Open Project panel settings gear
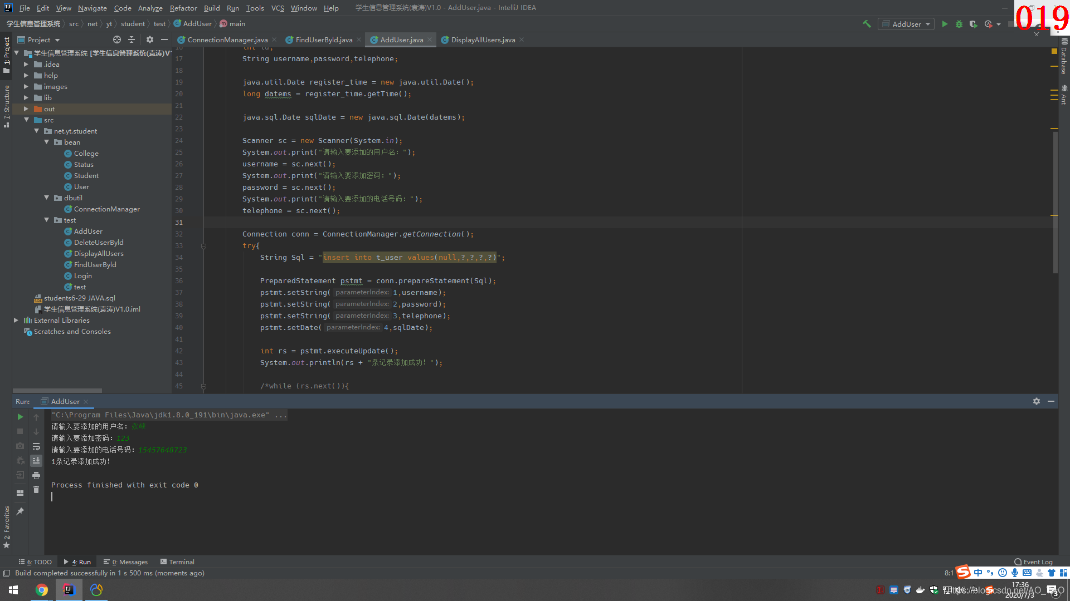 coord(150,40)
